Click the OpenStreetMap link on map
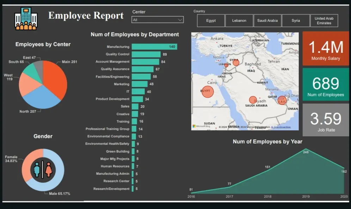This screenshot has height=209, width=351. coord(281,127)
